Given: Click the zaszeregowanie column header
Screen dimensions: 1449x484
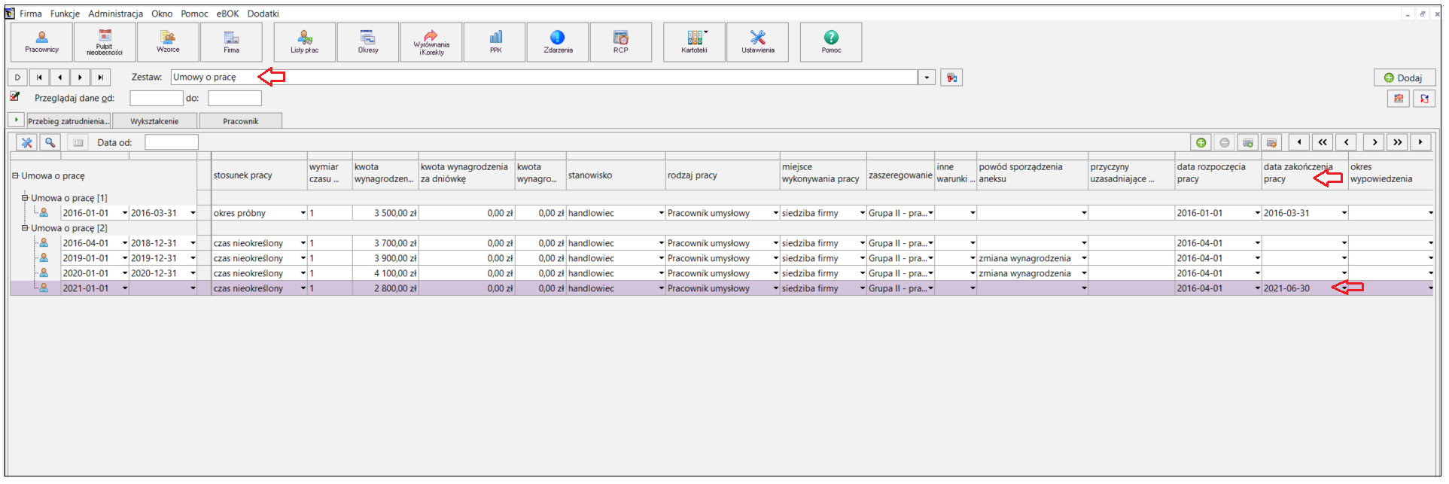Looking at the screenshot, I should [x=900, y=175].
